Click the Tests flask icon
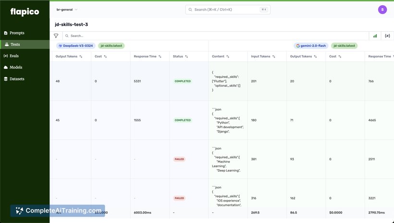394x223 pixels. pyautogui.click(x=7, y=45)
